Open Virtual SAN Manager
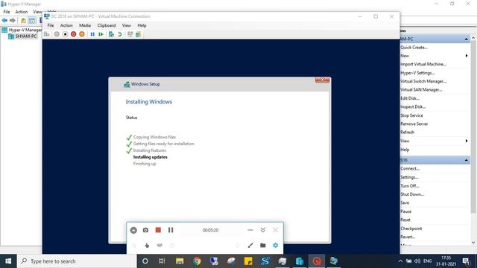Viewport: 477px width, 268px height. (421, 89)
